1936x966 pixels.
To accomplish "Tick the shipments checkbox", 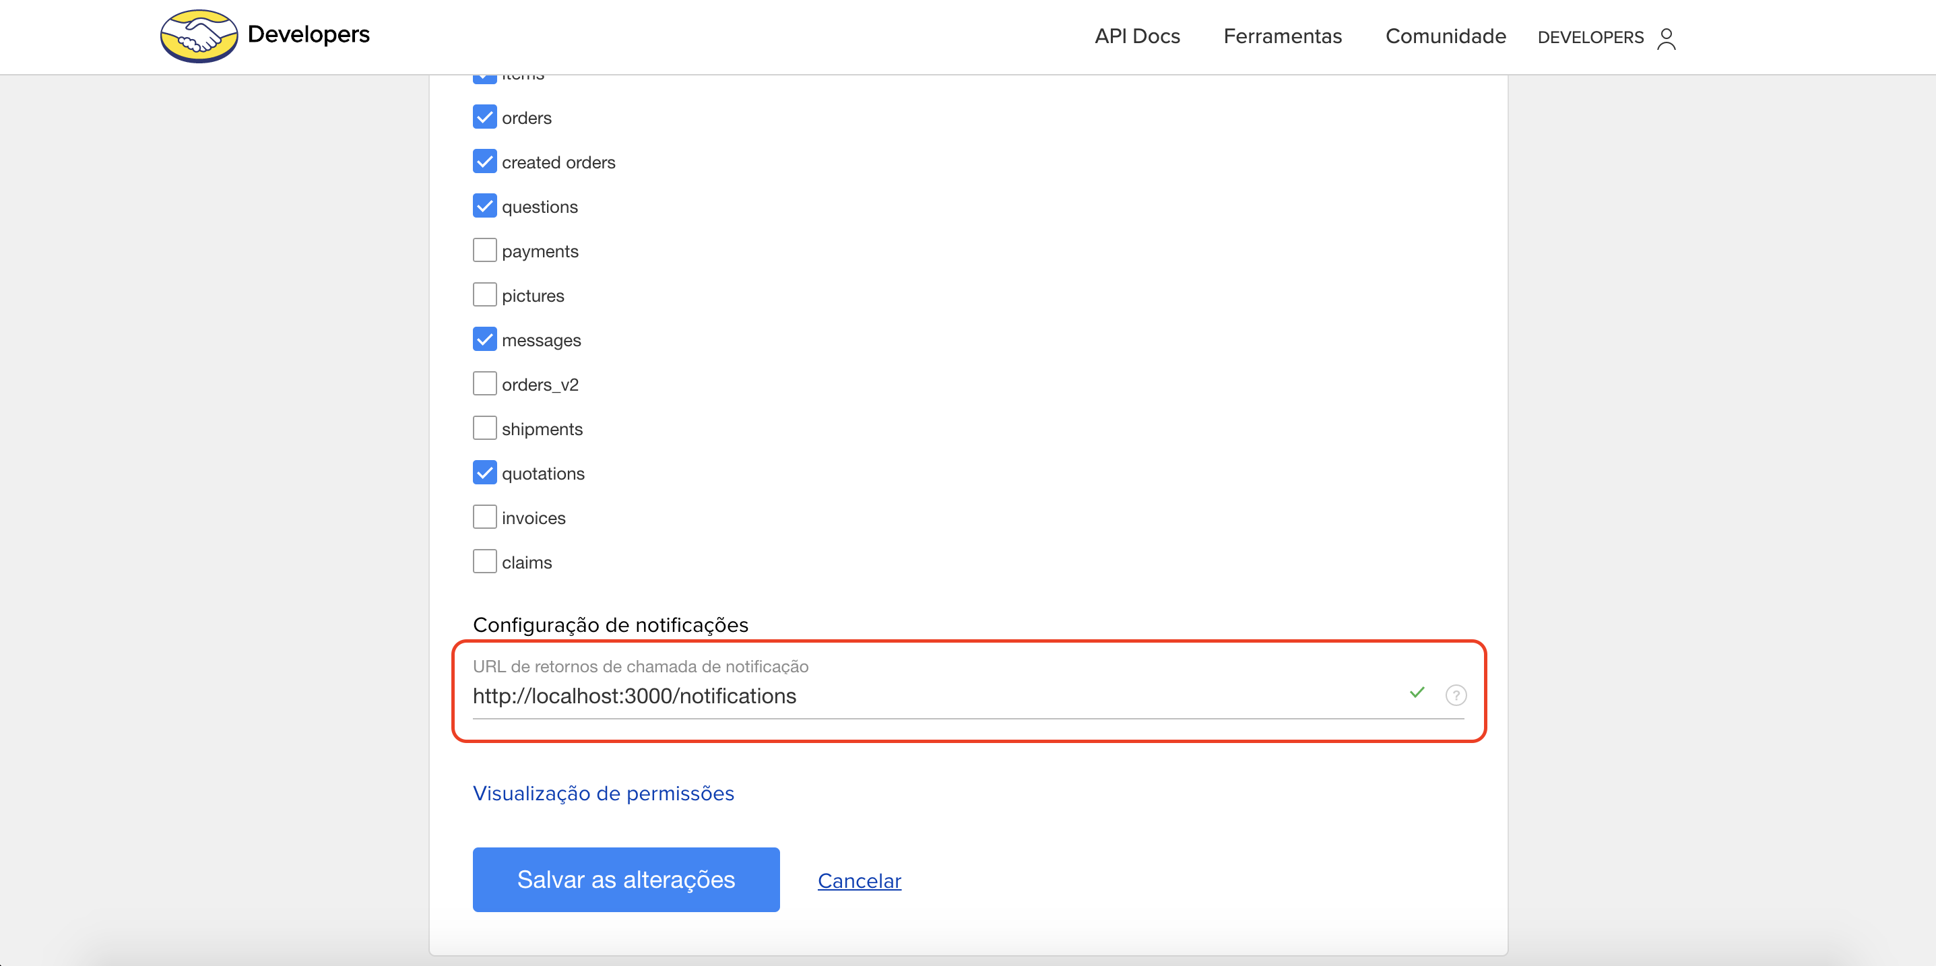I will coord(485,428).
